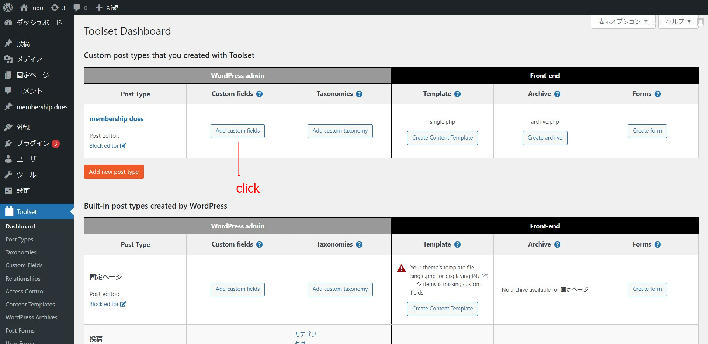Click help icon beside Taxonomies, built-in table

359,244
